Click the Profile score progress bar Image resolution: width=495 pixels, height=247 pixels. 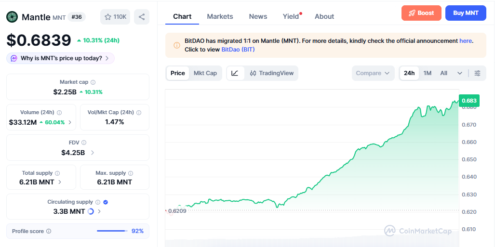(112, 231)
